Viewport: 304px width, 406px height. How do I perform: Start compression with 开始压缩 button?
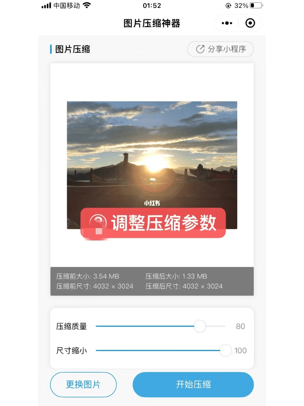[x=193, y=384]
